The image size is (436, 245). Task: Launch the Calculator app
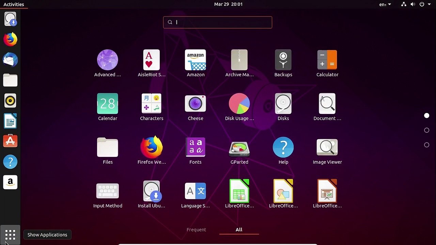coord(327,63)
